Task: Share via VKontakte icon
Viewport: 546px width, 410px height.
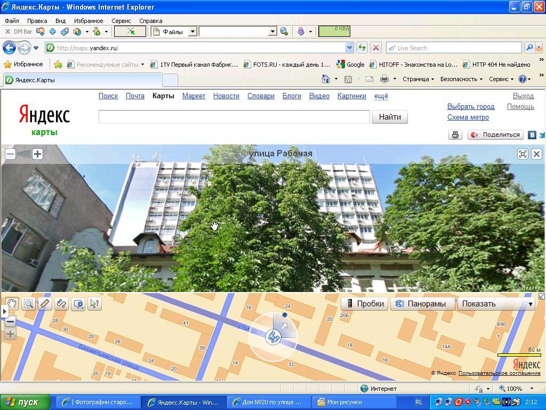Action: pyautogui.click(x=532, y=135)
